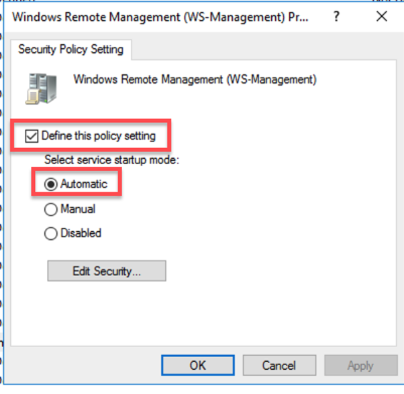
Task: Click the 'Manual' label text
Action: tap(78, 210)
